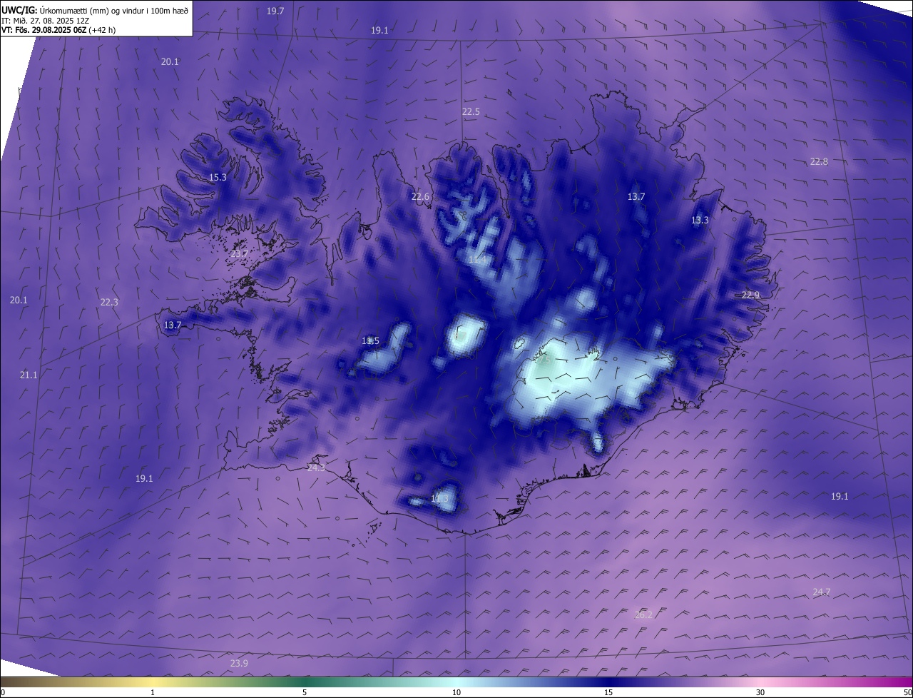The image size is (913, 698).
Task: Click the '22.5' value north of Iceland
Action: tap(471, 112)
